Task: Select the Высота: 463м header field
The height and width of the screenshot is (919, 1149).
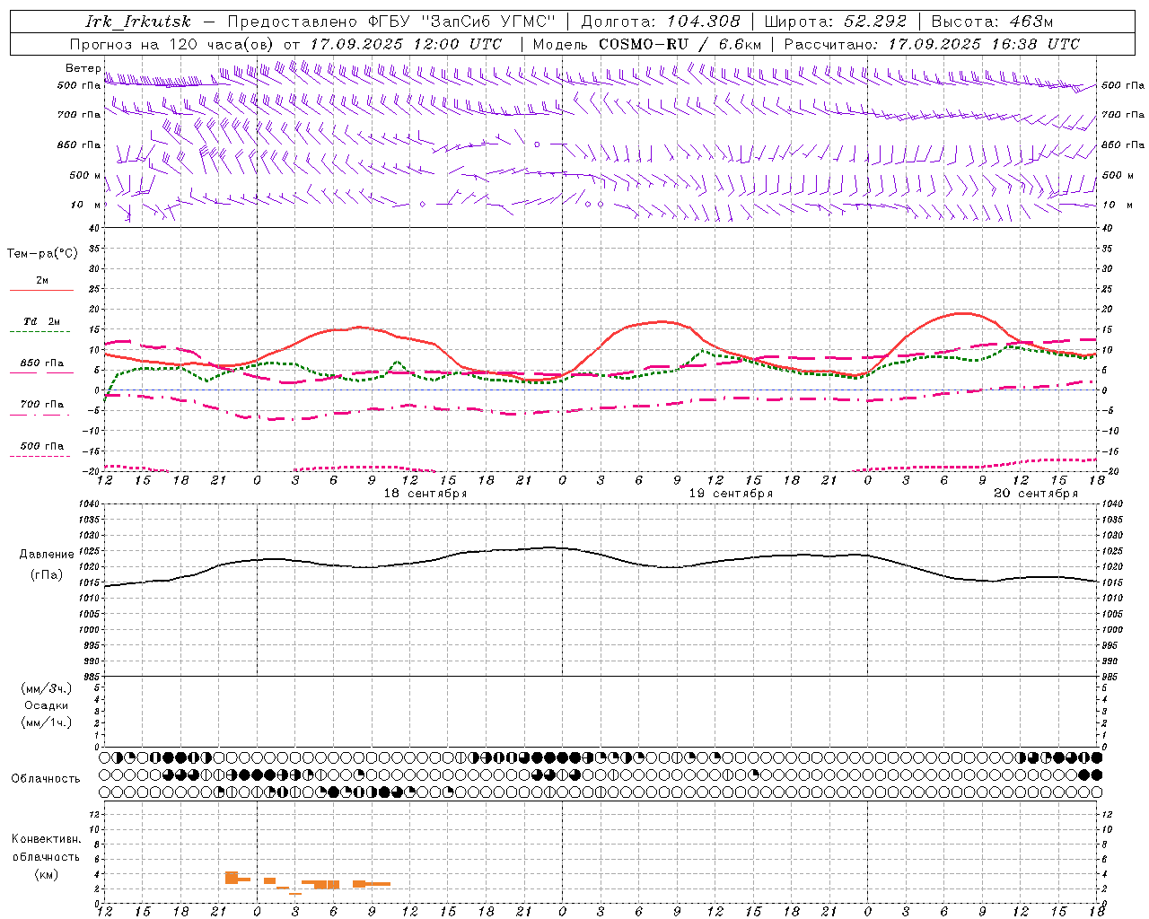Action: click(992, 22)
